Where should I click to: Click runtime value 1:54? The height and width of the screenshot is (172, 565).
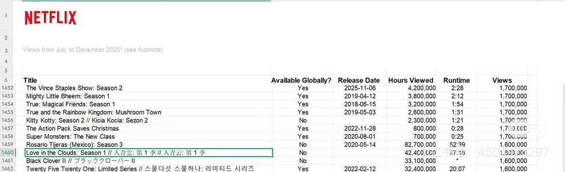tap(456, 104)
